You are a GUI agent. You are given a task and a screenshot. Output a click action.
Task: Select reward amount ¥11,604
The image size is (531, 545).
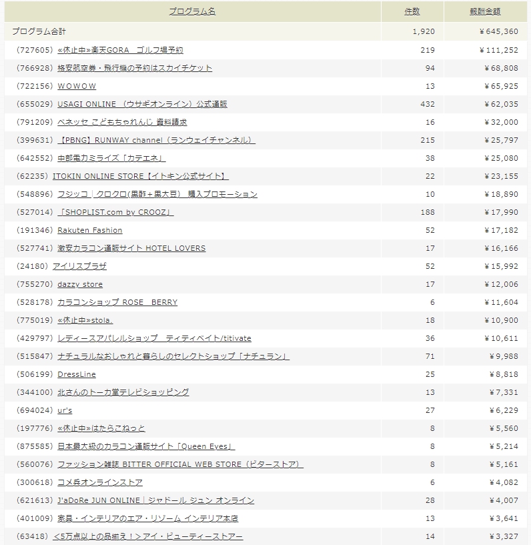pyautogui.click(x=502, y=303)
